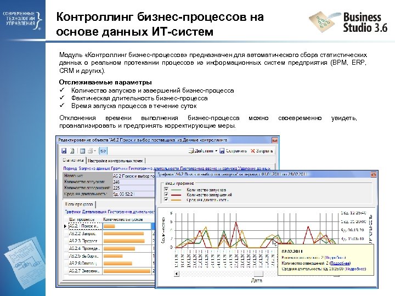This screenshot has width=395, height=296.
Task: Close the Редактирование объекта window
Action: coord(274,140)
